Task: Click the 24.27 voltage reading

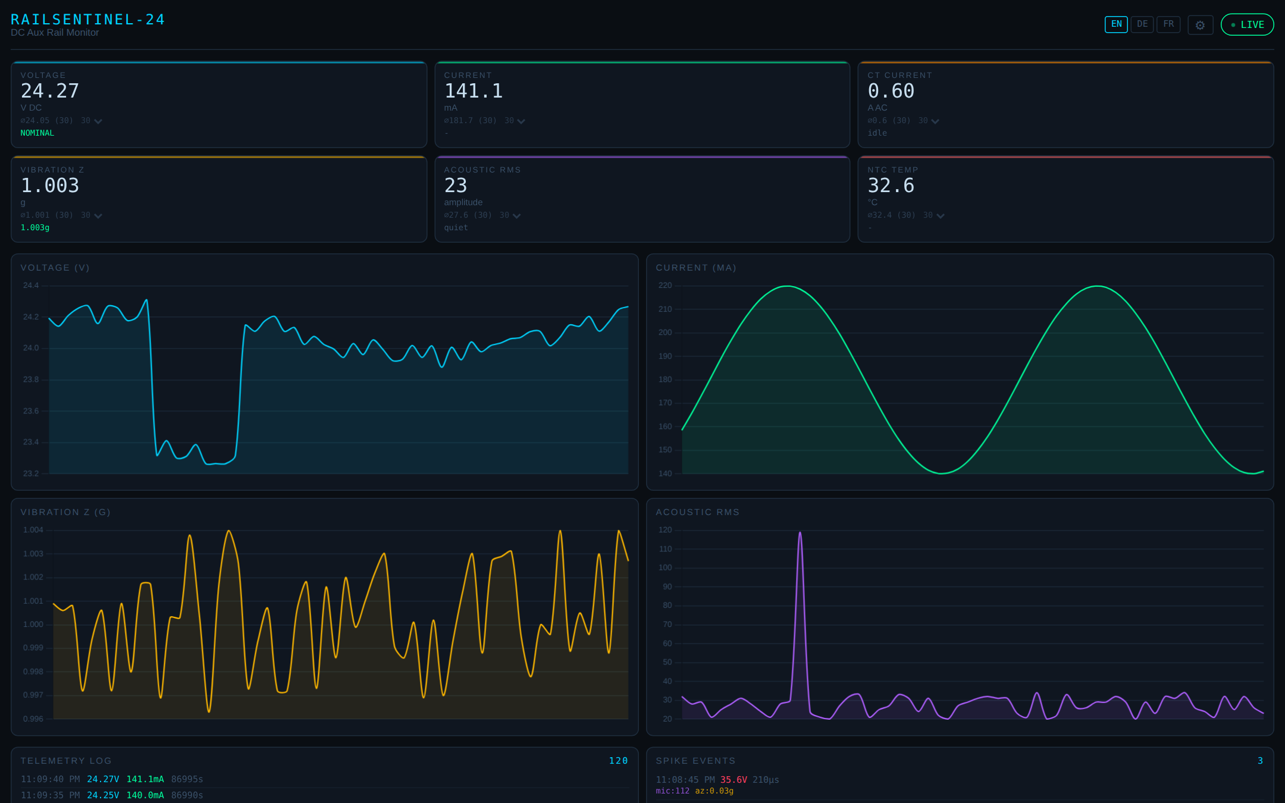Action: click(50, 91)
